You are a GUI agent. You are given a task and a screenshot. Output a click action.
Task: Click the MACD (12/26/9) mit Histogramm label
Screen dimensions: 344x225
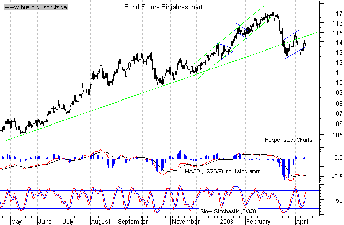223,171
